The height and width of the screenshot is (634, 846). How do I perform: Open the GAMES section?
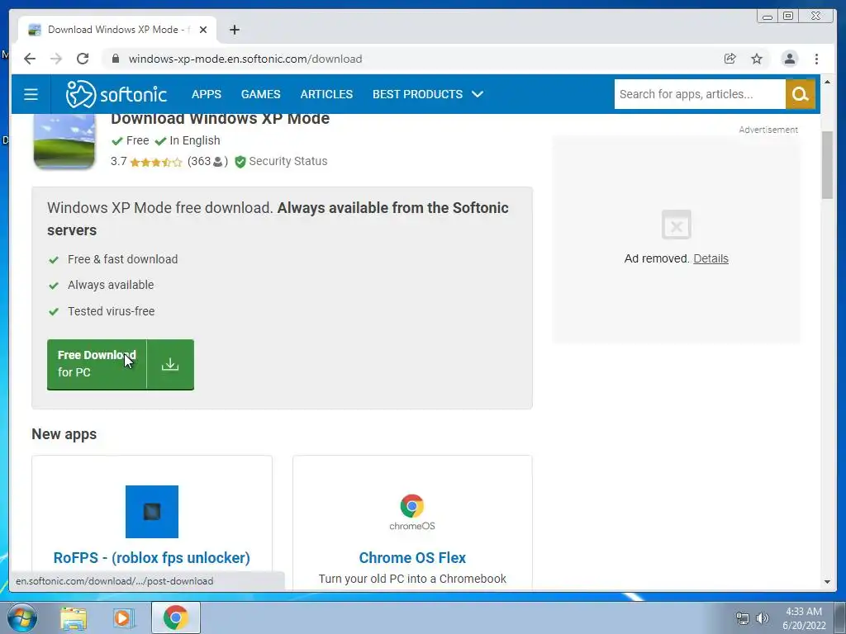click(x=260, y=94)
